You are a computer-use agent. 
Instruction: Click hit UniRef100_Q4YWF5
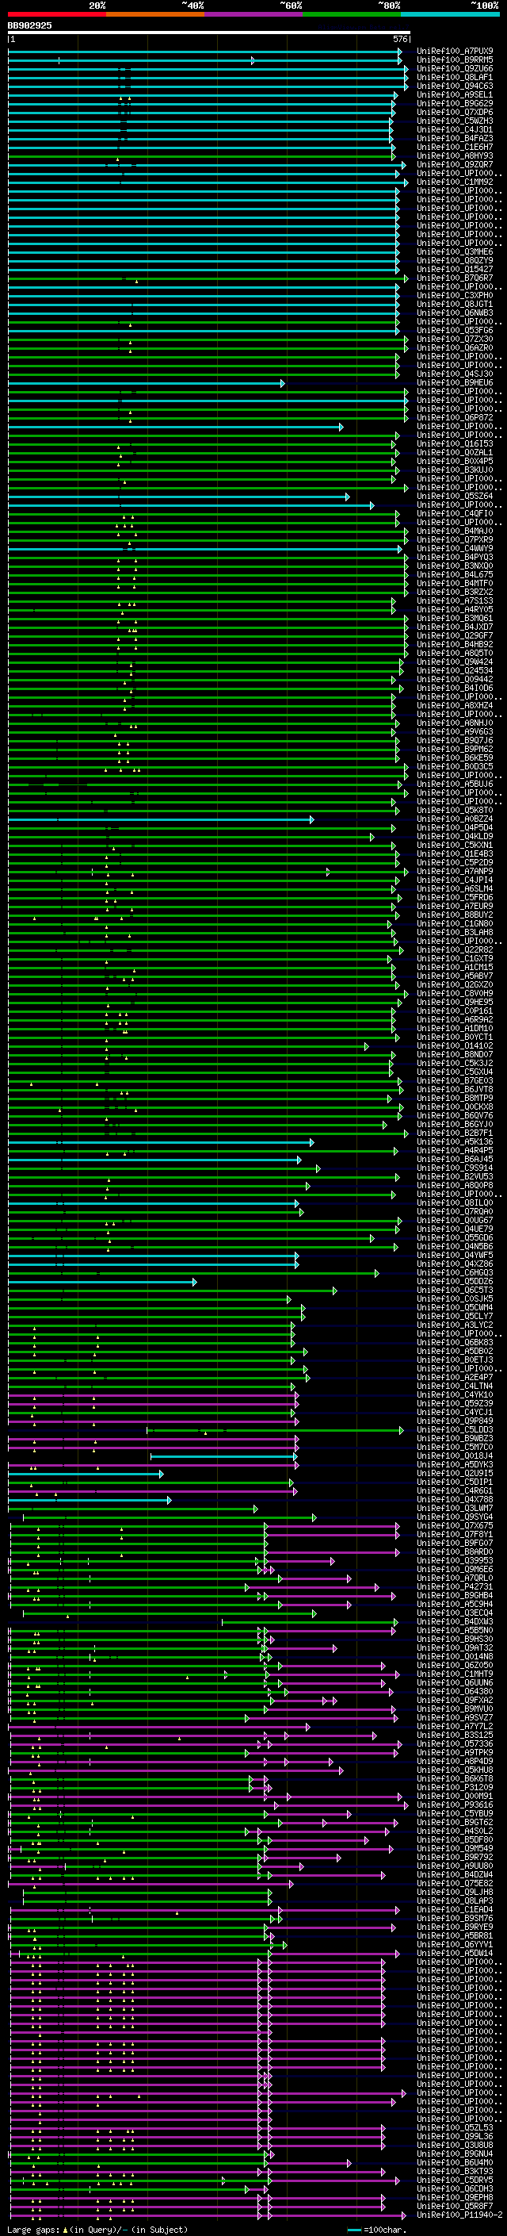(455, 1255)
